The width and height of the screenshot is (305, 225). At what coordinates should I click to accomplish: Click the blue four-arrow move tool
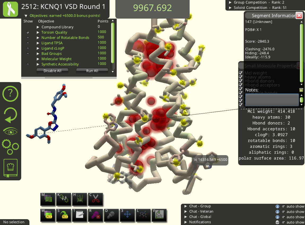coord(127,215)
